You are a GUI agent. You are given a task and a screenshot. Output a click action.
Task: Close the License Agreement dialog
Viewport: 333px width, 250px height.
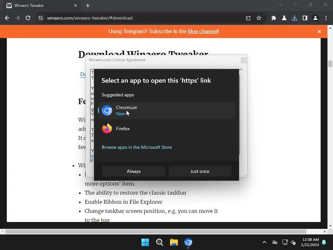point(244,60)
